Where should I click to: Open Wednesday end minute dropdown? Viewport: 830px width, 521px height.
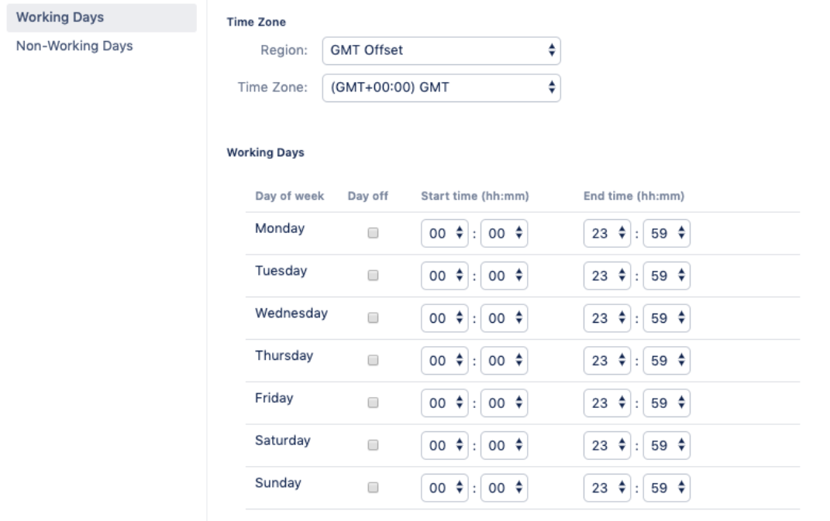pos(666,318)
